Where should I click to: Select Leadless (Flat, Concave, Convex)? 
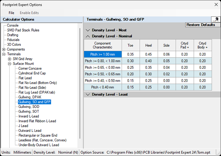tap(42, 140)
